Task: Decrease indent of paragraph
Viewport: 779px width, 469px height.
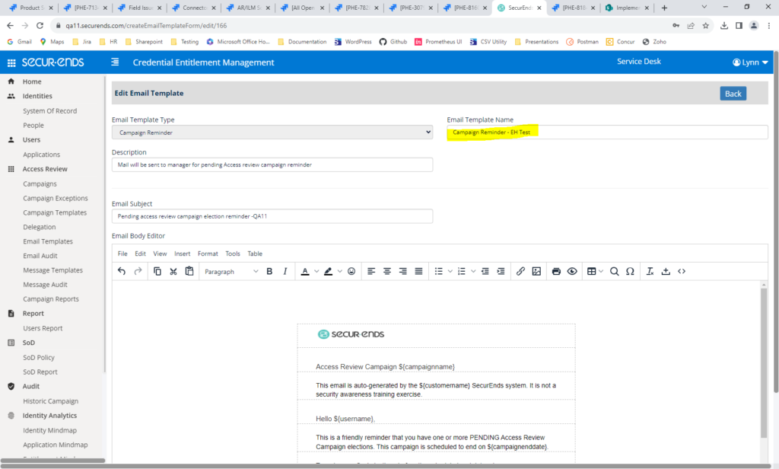Action: pyautogui.click(x=485, y=271)
